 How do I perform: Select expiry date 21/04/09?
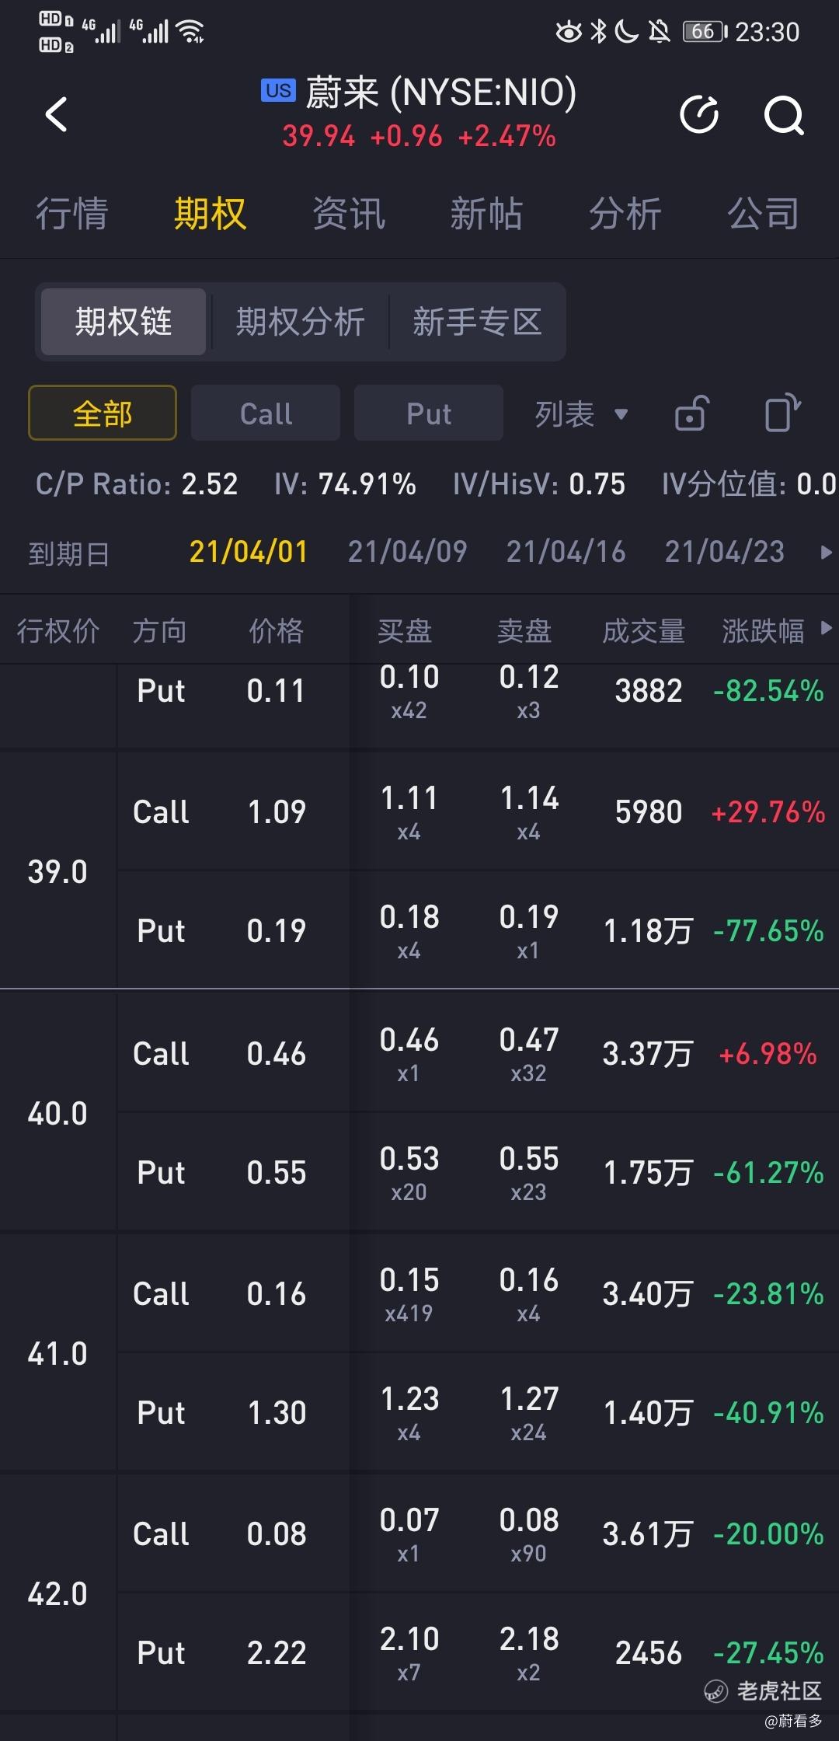(408, 552)
